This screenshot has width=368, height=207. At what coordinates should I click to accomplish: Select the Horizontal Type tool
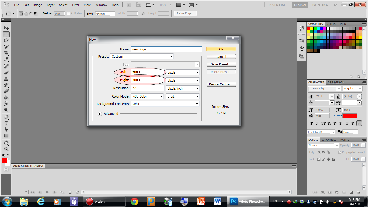[x=6, y=123]
